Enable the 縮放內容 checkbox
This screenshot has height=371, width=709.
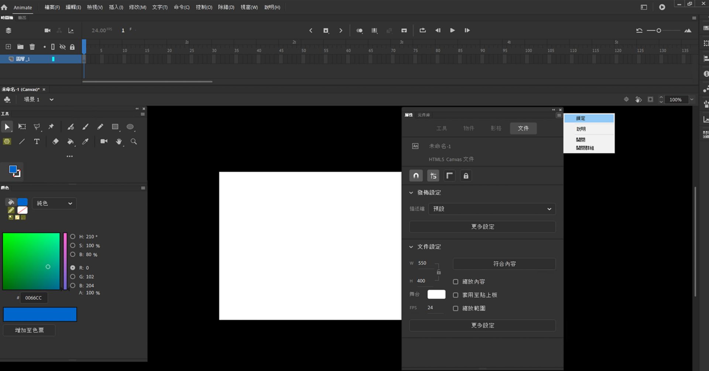pyautogui.click(x=455, y=281)
